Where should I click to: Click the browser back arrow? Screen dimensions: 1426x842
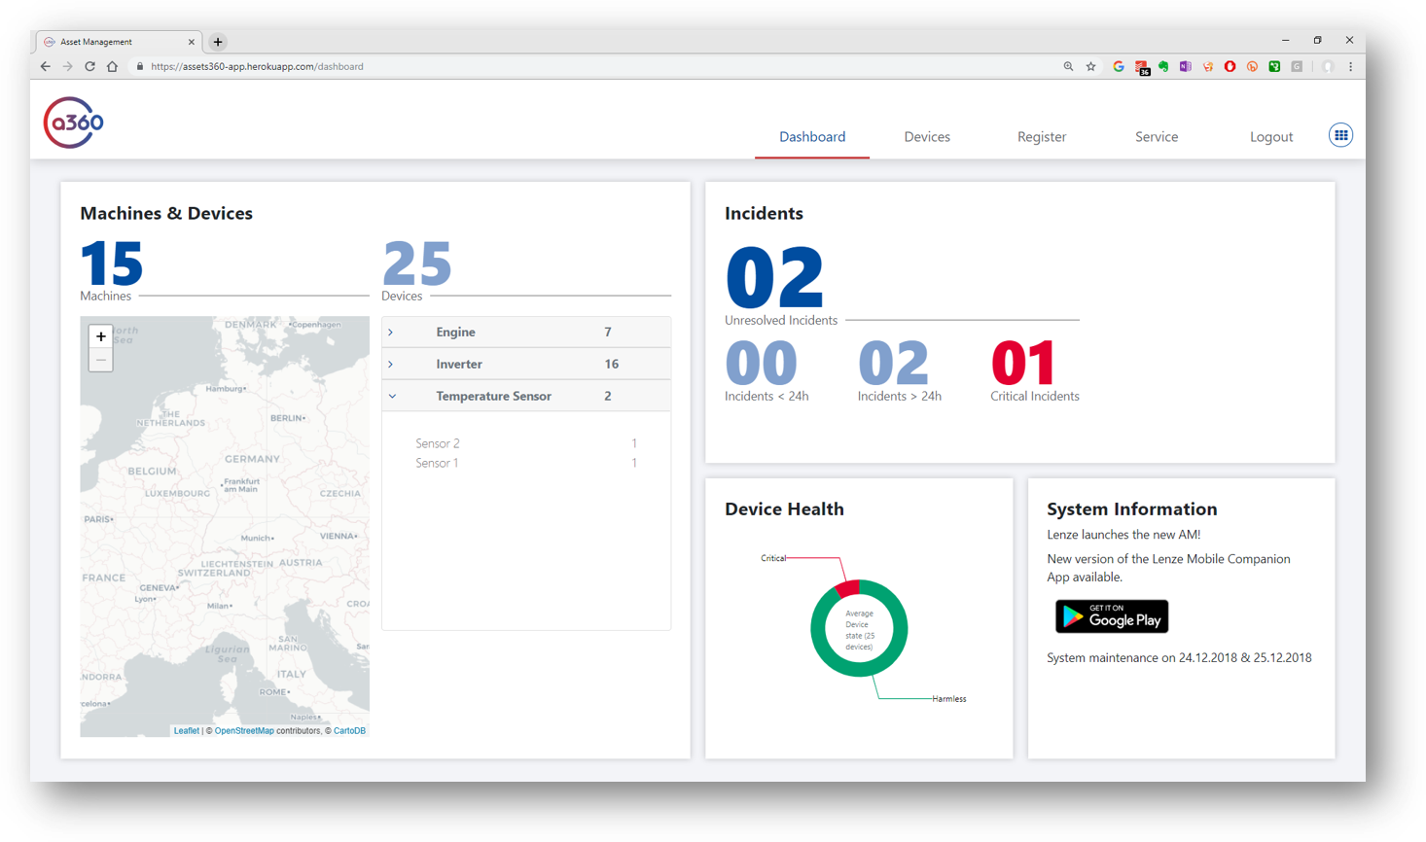click(45, 67)
